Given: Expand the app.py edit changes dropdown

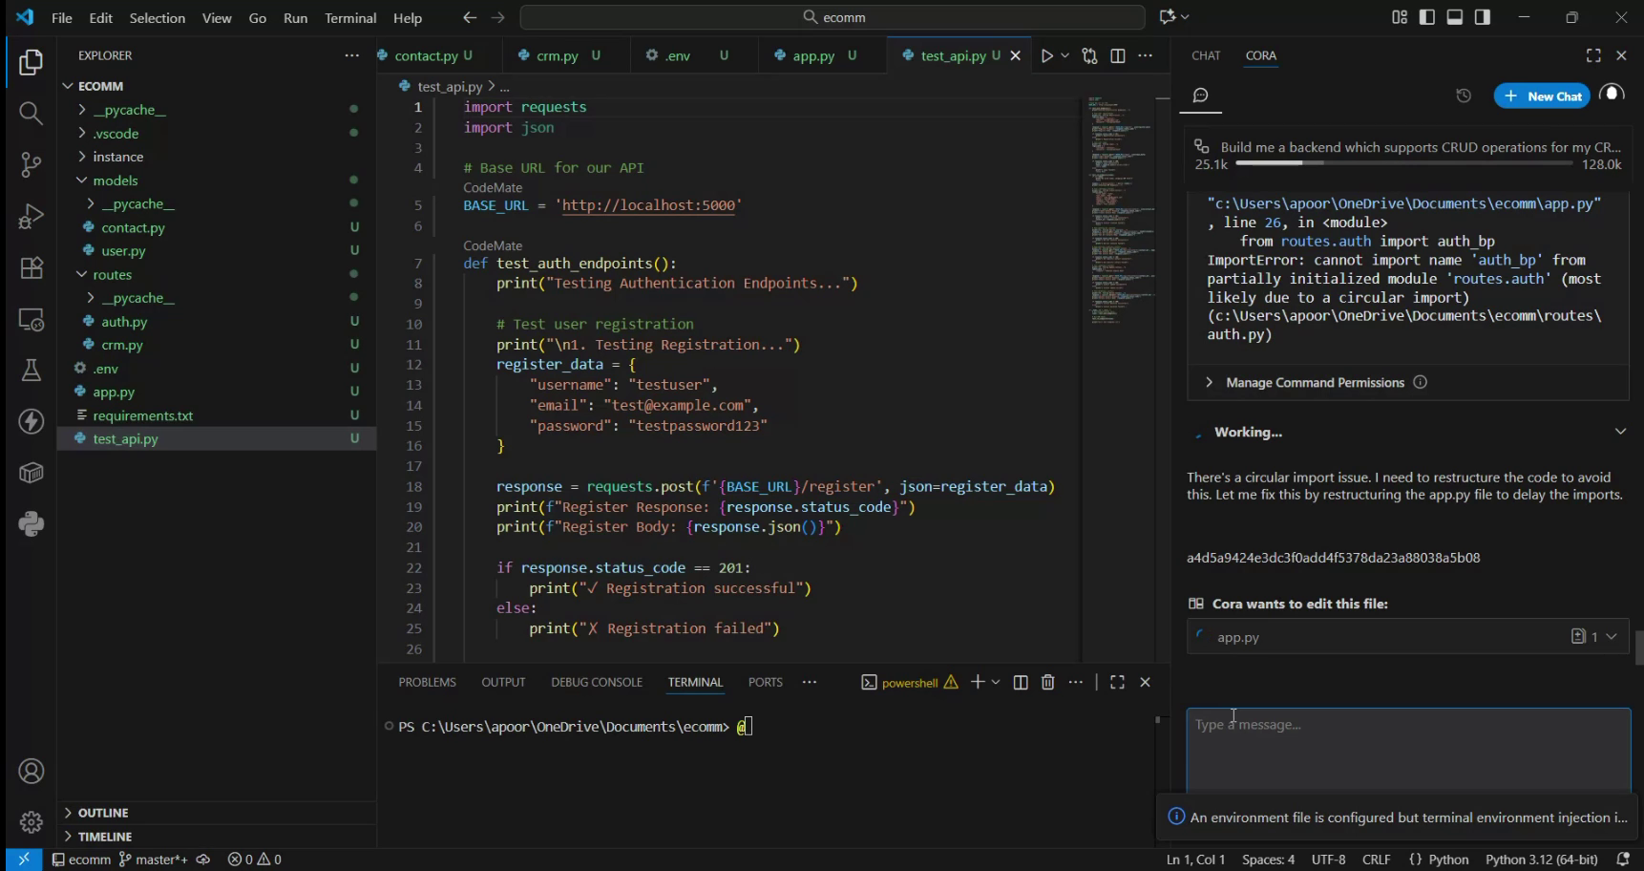Looking at the screenshot, I should click(x=1612, y=636).
